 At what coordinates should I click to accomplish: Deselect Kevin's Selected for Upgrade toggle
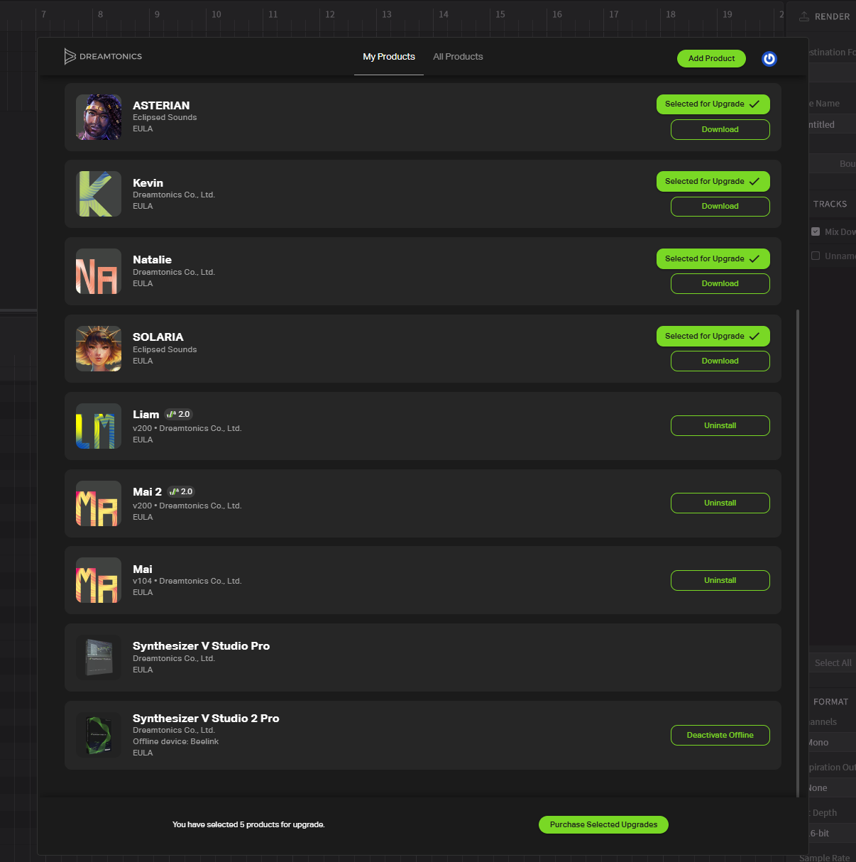713,182
